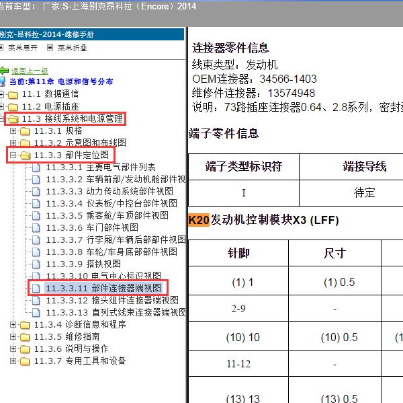Expand the 11.3.5 维修指南 node
This screenshot has width=403, height=403.
point(13,337)
